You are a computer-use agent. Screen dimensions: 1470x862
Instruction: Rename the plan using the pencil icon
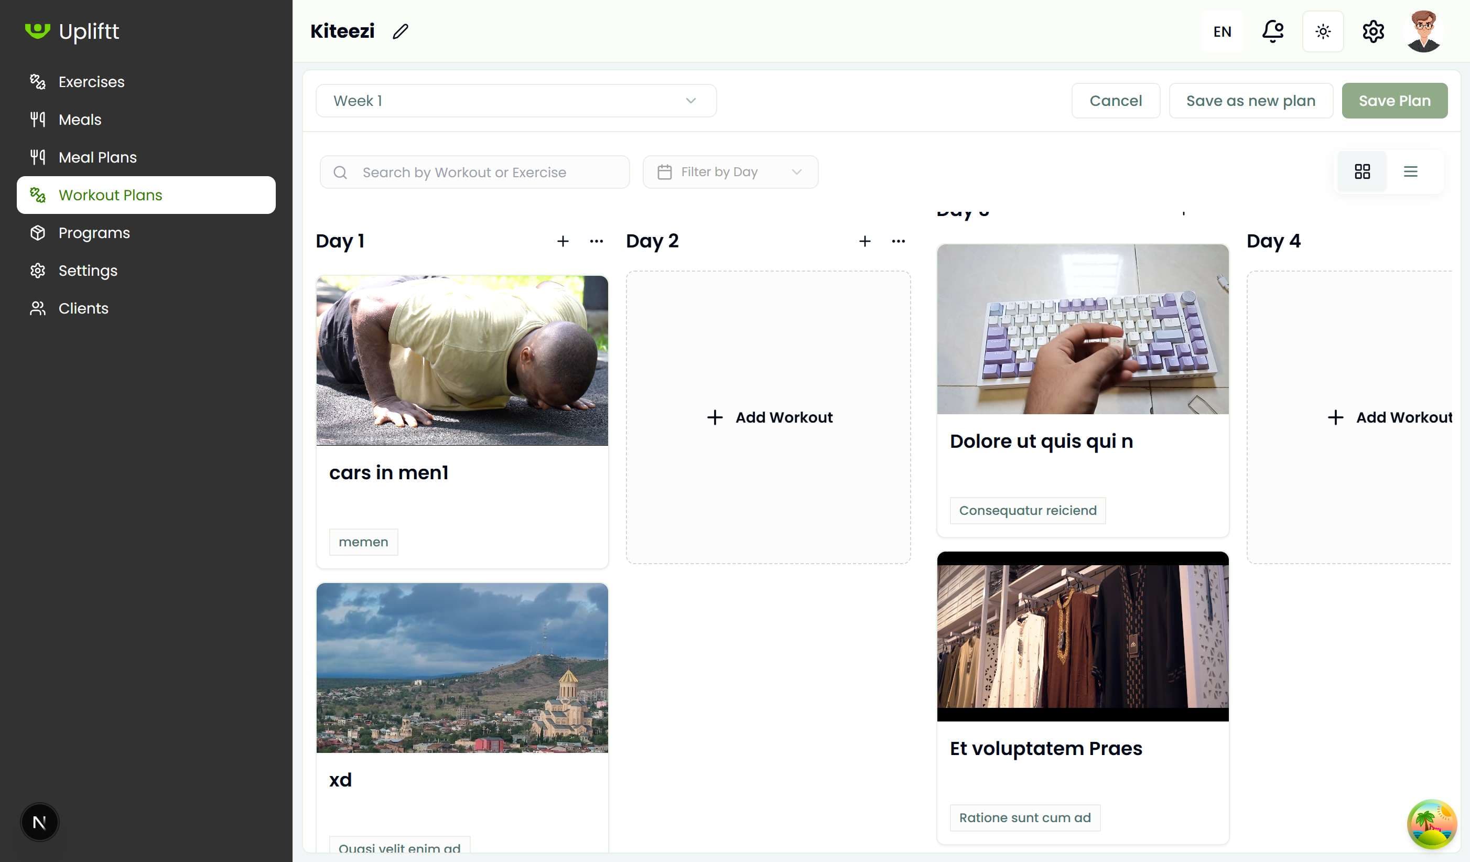click(399, 31)
